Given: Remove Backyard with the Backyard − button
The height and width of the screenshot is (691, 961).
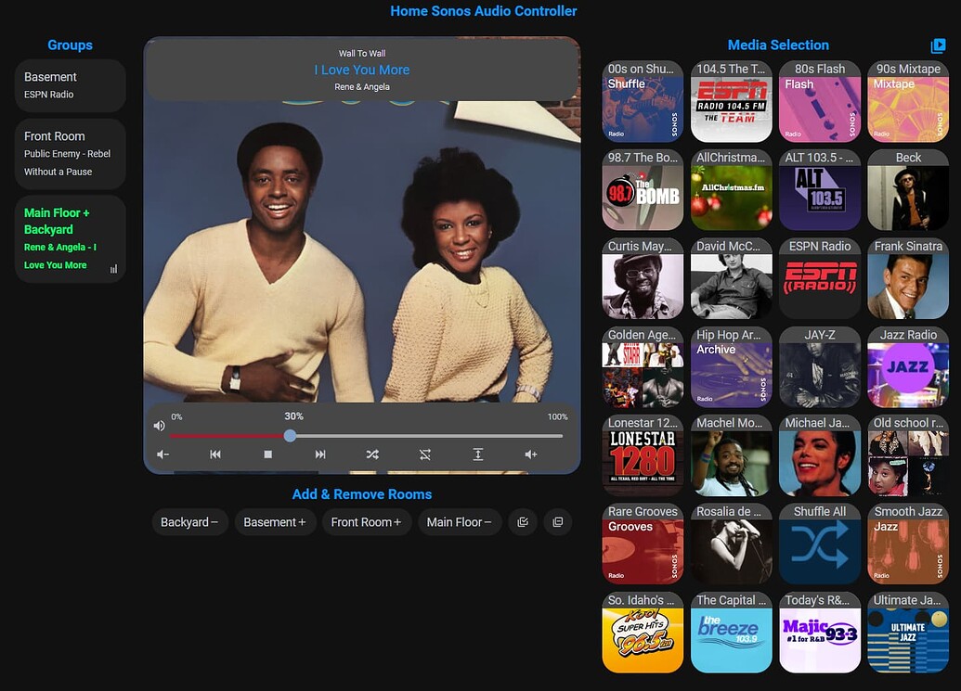Looking at the screenshot, I should tap(189, 522).
